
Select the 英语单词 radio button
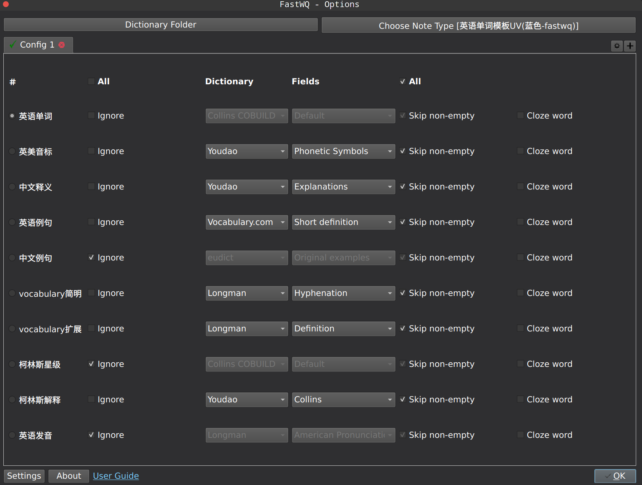click(13, 116)
